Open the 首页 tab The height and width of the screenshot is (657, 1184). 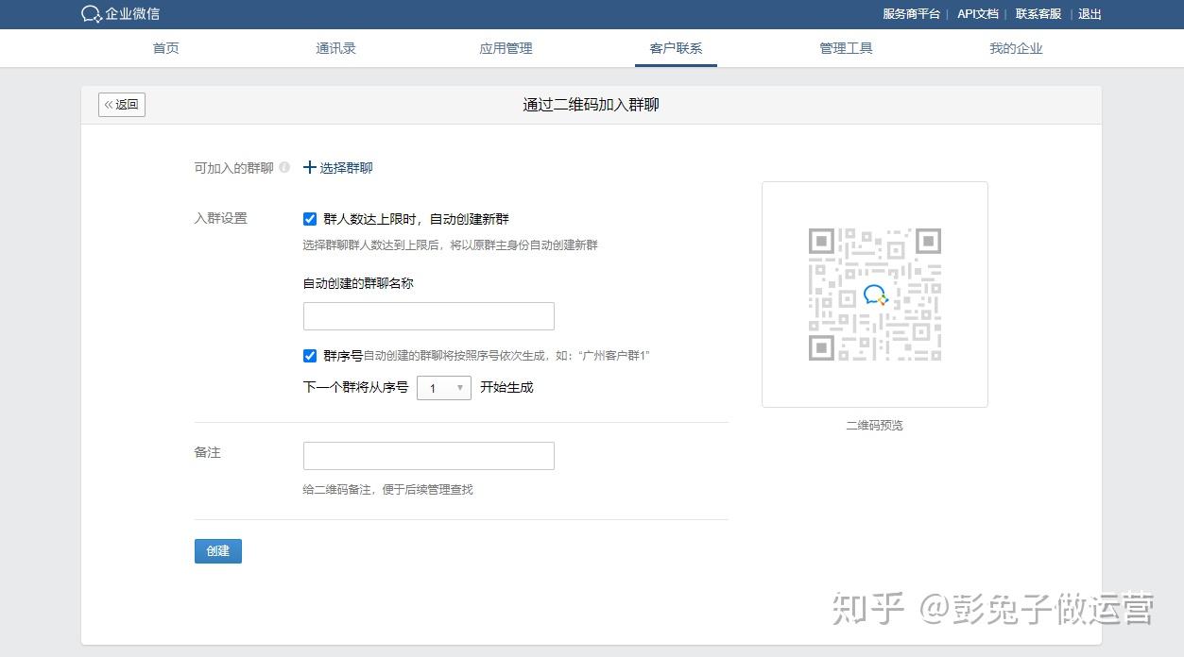click(166, 48)
